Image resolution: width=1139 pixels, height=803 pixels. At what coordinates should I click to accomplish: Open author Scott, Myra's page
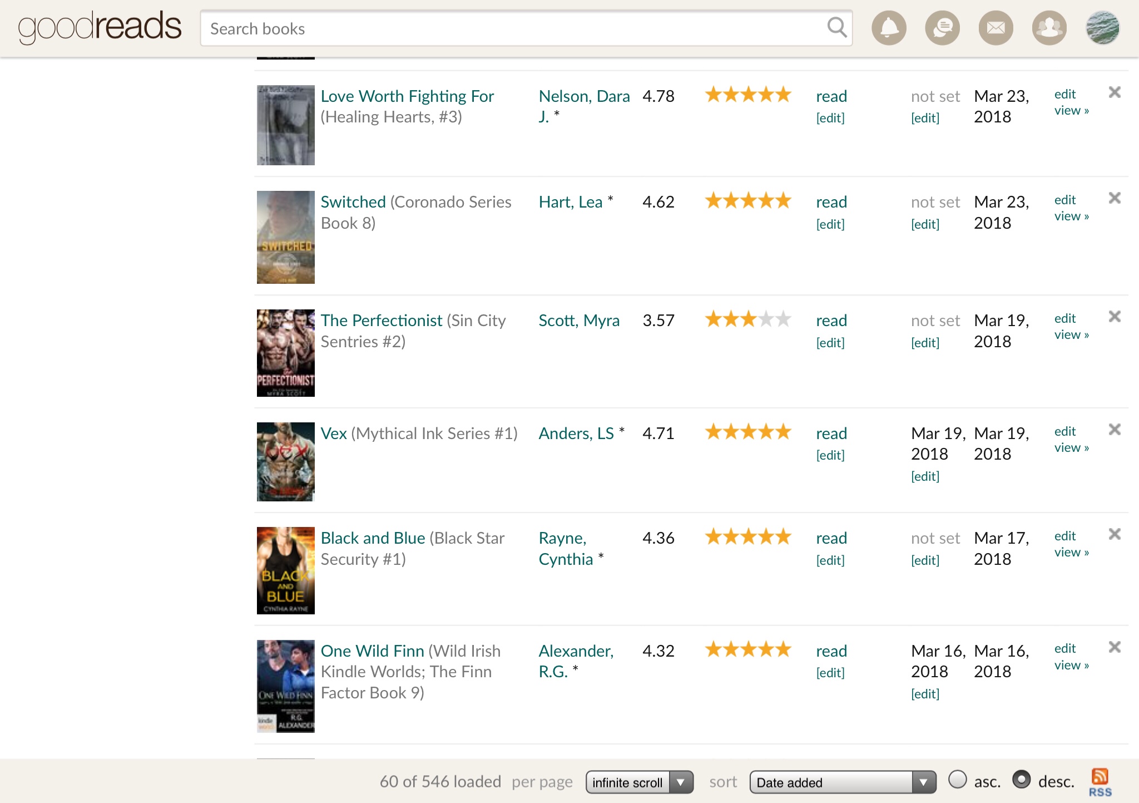(579, 321)
